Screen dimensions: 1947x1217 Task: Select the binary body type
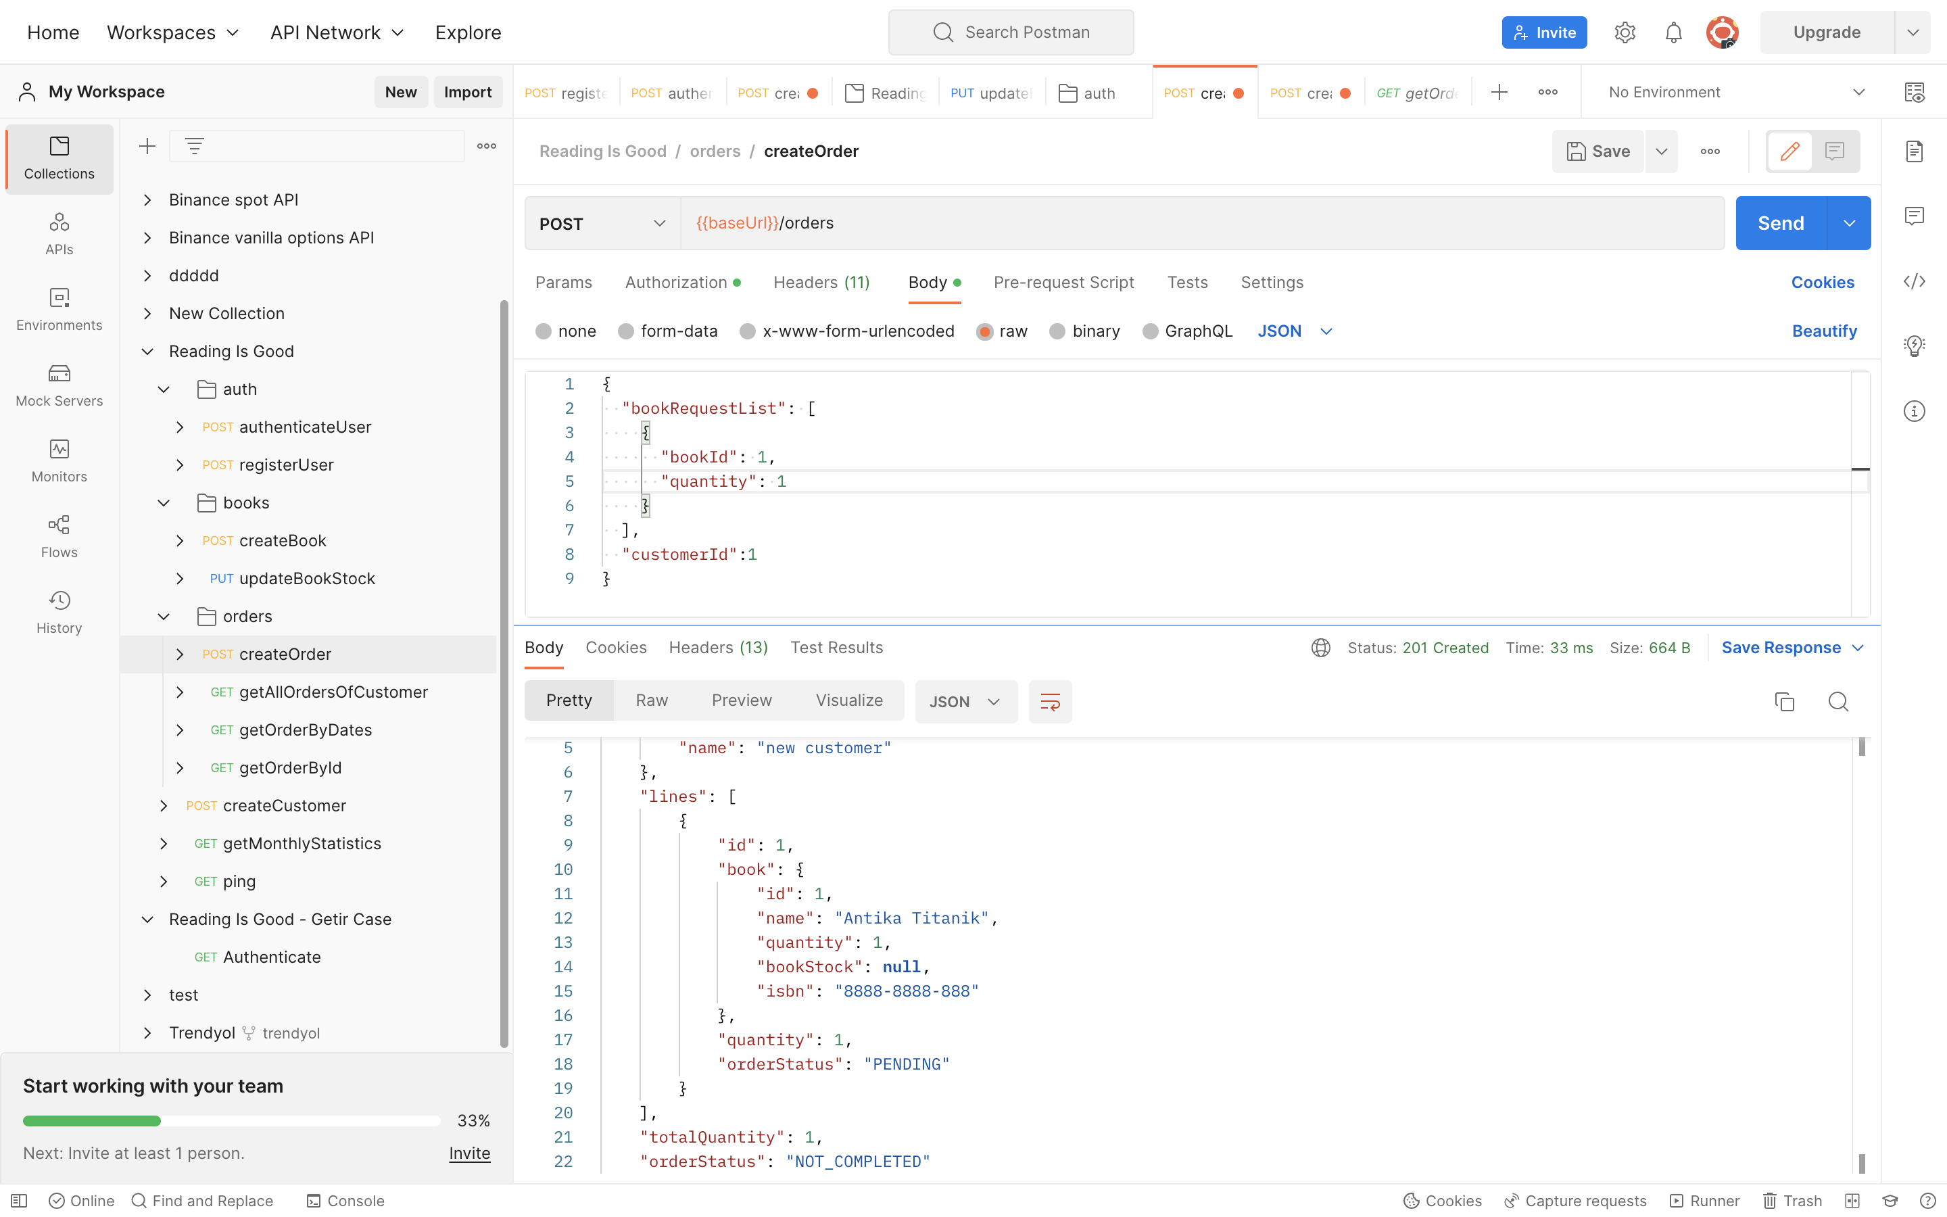point(1085,331)
